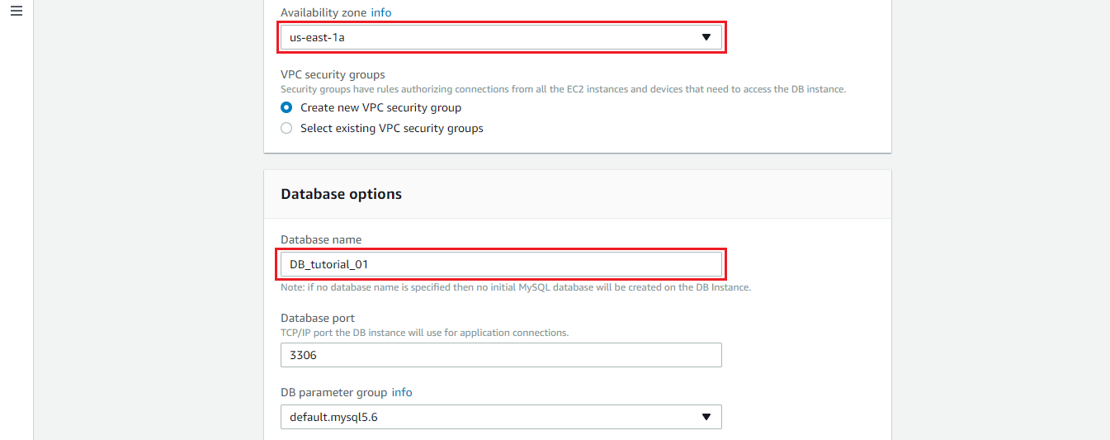
Task: Choose Select existing VPC security groups radio
Action: [286, 128]
